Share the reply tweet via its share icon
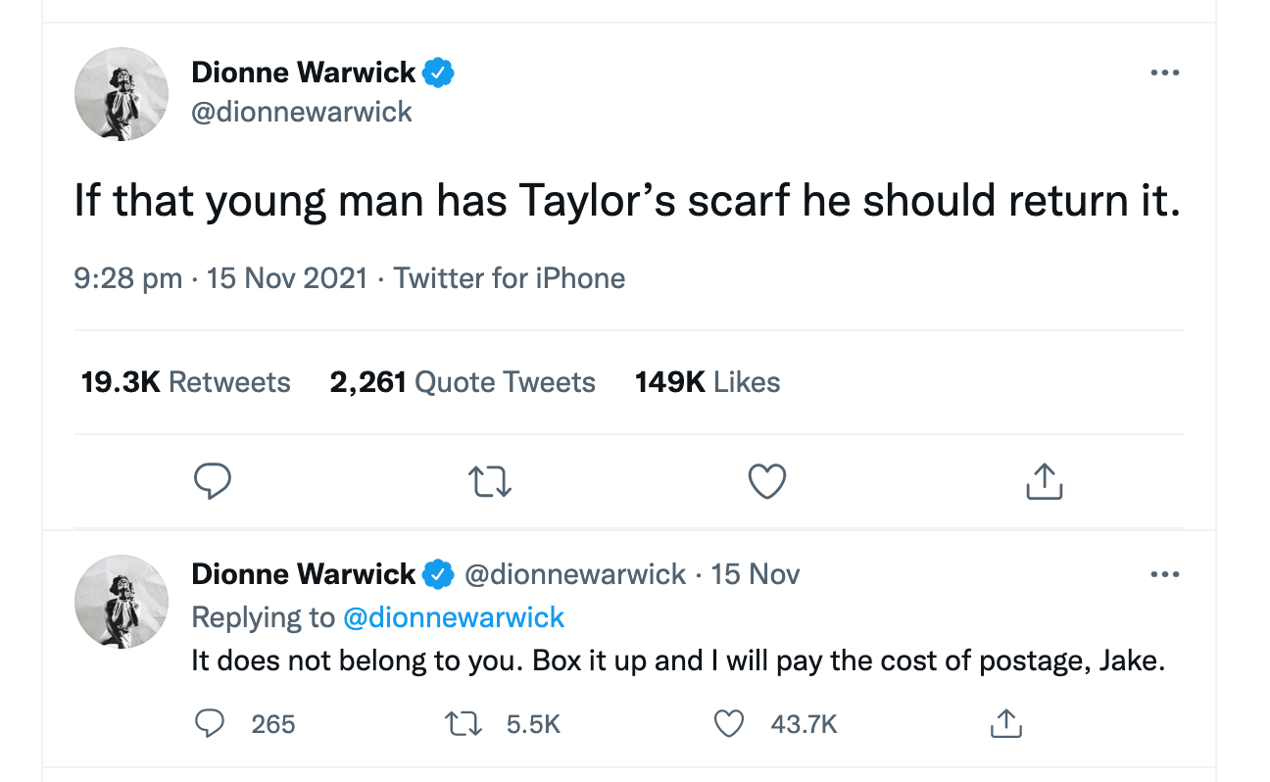 click(x=1005, y=723)
